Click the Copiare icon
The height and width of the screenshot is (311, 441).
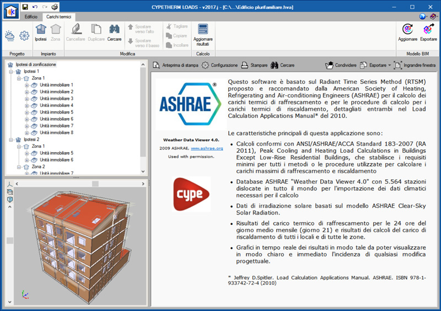(x=169, y=36)
